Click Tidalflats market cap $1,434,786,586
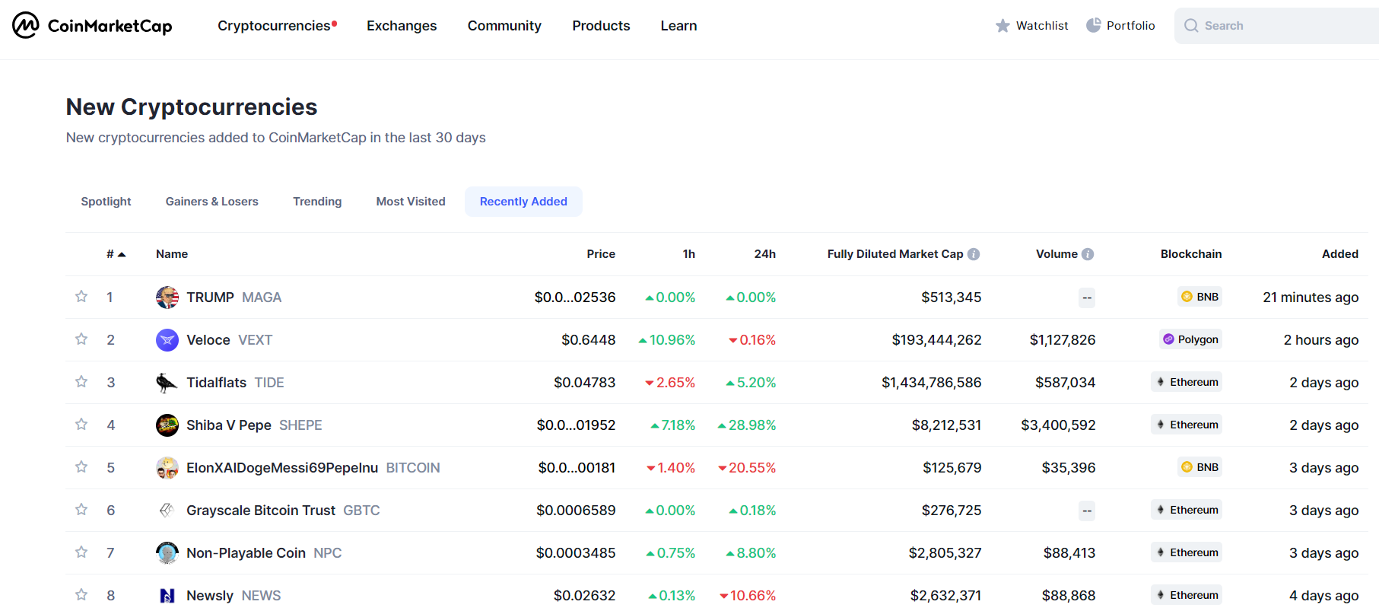 point(932,383)
